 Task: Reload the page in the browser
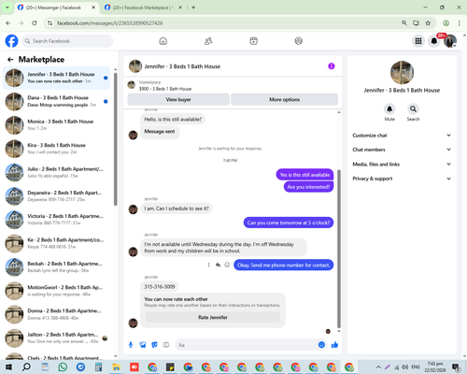point(35,23)
